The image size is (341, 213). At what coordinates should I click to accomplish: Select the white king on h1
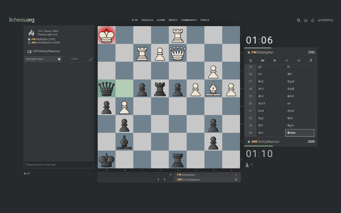coord(107,35)
